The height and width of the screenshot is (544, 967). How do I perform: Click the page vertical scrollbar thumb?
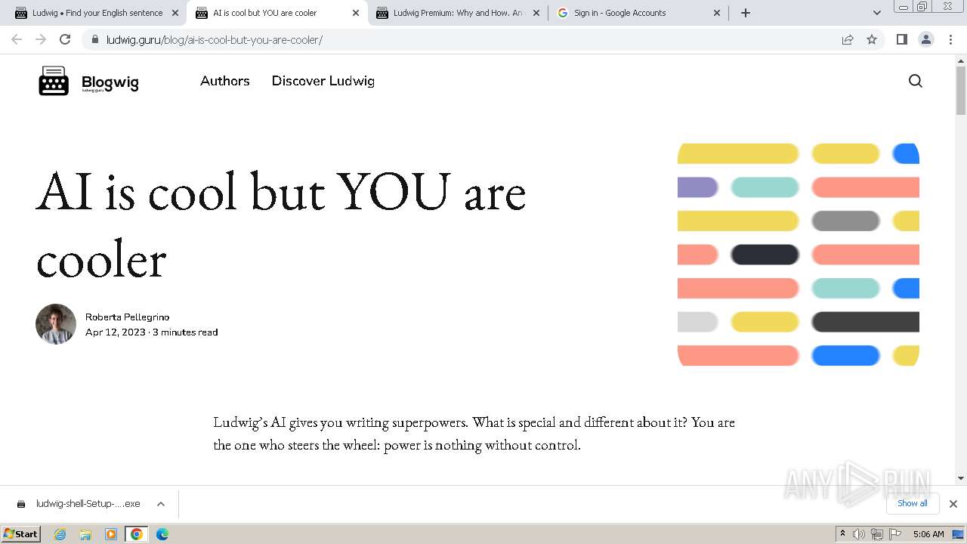961,91
